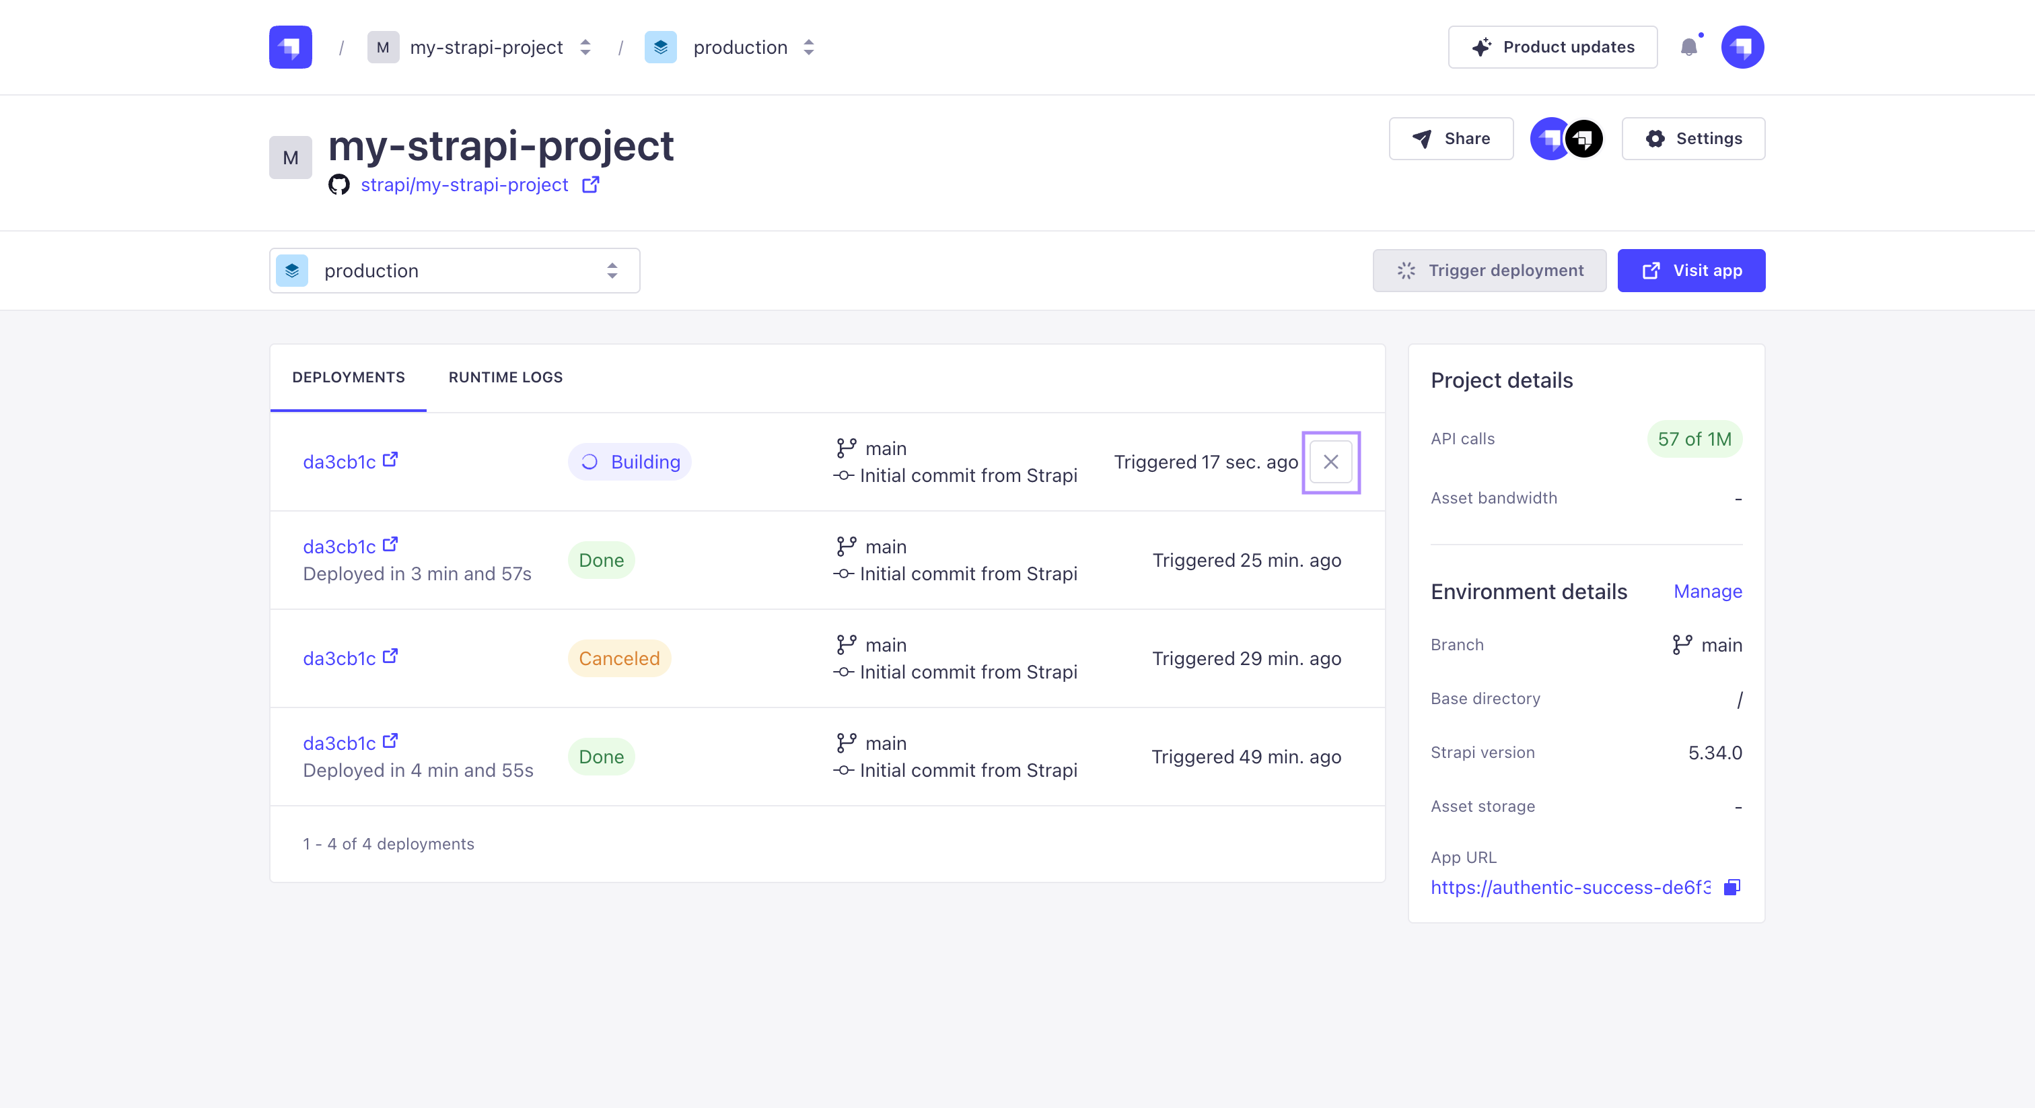The image size is (2035, 1108).
Task: Open external link icon of Canceled deployment
Action: click(390, 657)
